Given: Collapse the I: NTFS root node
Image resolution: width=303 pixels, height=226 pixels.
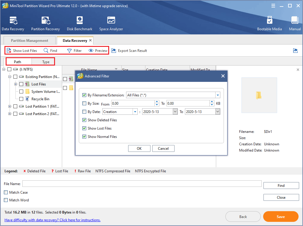Looking at the screenshot, I should (4, 69).
